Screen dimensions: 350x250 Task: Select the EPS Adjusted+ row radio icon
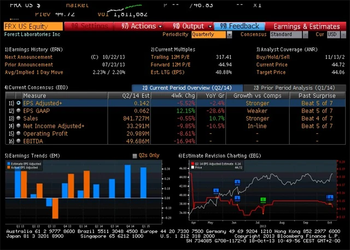19,103
